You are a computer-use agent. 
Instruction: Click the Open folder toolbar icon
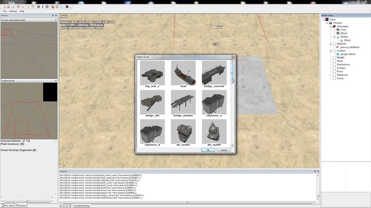tap(8, 7)
